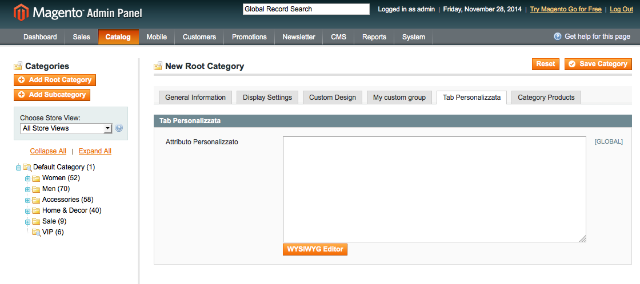Open the Promotions menu
The image size is (640, 284).
[249, 36]
